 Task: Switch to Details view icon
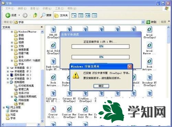tap(95, 15)
